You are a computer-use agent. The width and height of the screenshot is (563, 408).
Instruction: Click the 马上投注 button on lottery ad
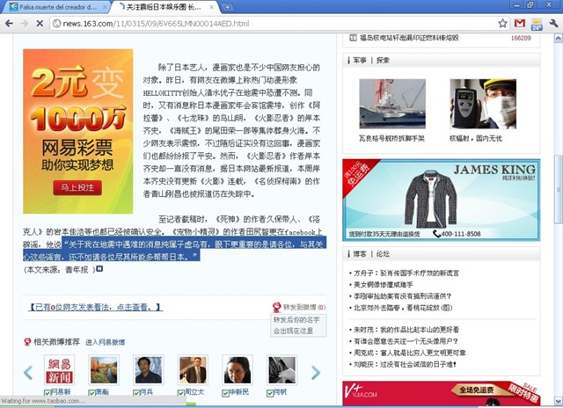[x=77, y=187]
